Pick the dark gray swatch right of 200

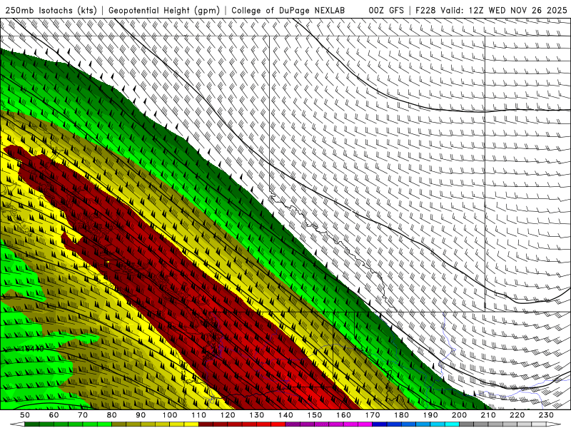[467, 424]
